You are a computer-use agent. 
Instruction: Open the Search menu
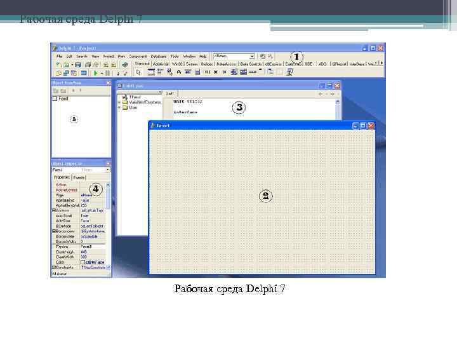pyautogui.click(x=82, y=56)
